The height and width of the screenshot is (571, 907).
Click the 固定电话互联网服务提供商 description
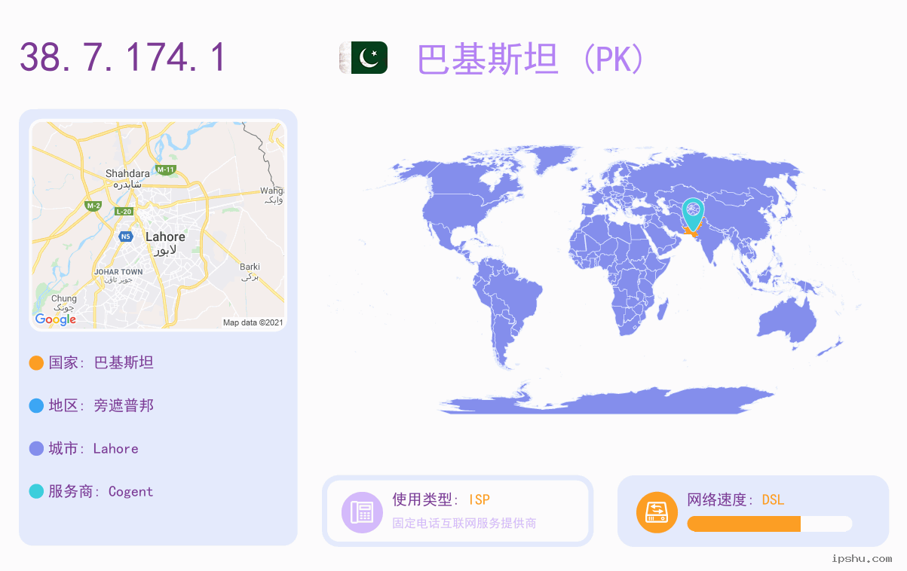pyautogui.click(x=464, y=523)
